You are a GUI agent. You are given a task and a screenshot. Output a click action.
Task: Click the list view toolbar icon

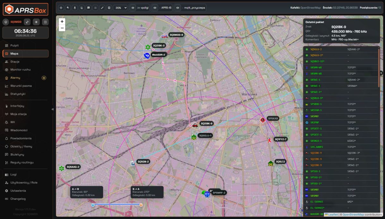pos(95,8)
